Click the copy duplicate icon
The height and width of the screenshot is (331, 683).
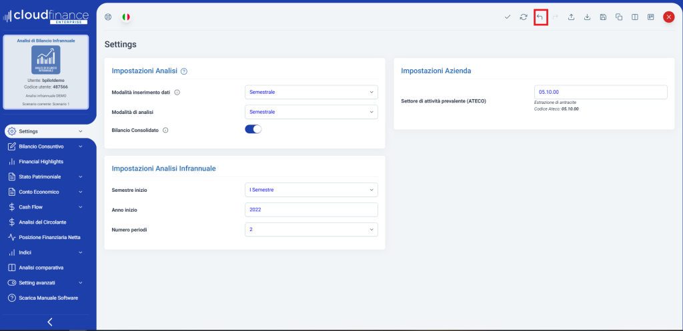(x=619, y=17)
